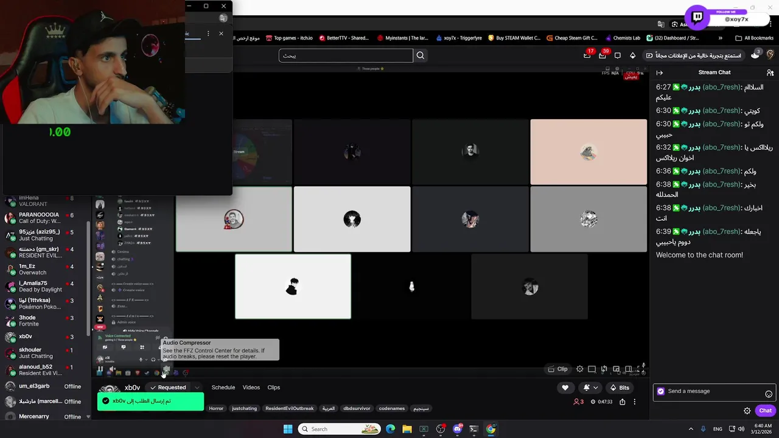Viewport: 779px width, 438px height.
Task: Click in the Send a message chat field
Action: click(x=714, y=391)
